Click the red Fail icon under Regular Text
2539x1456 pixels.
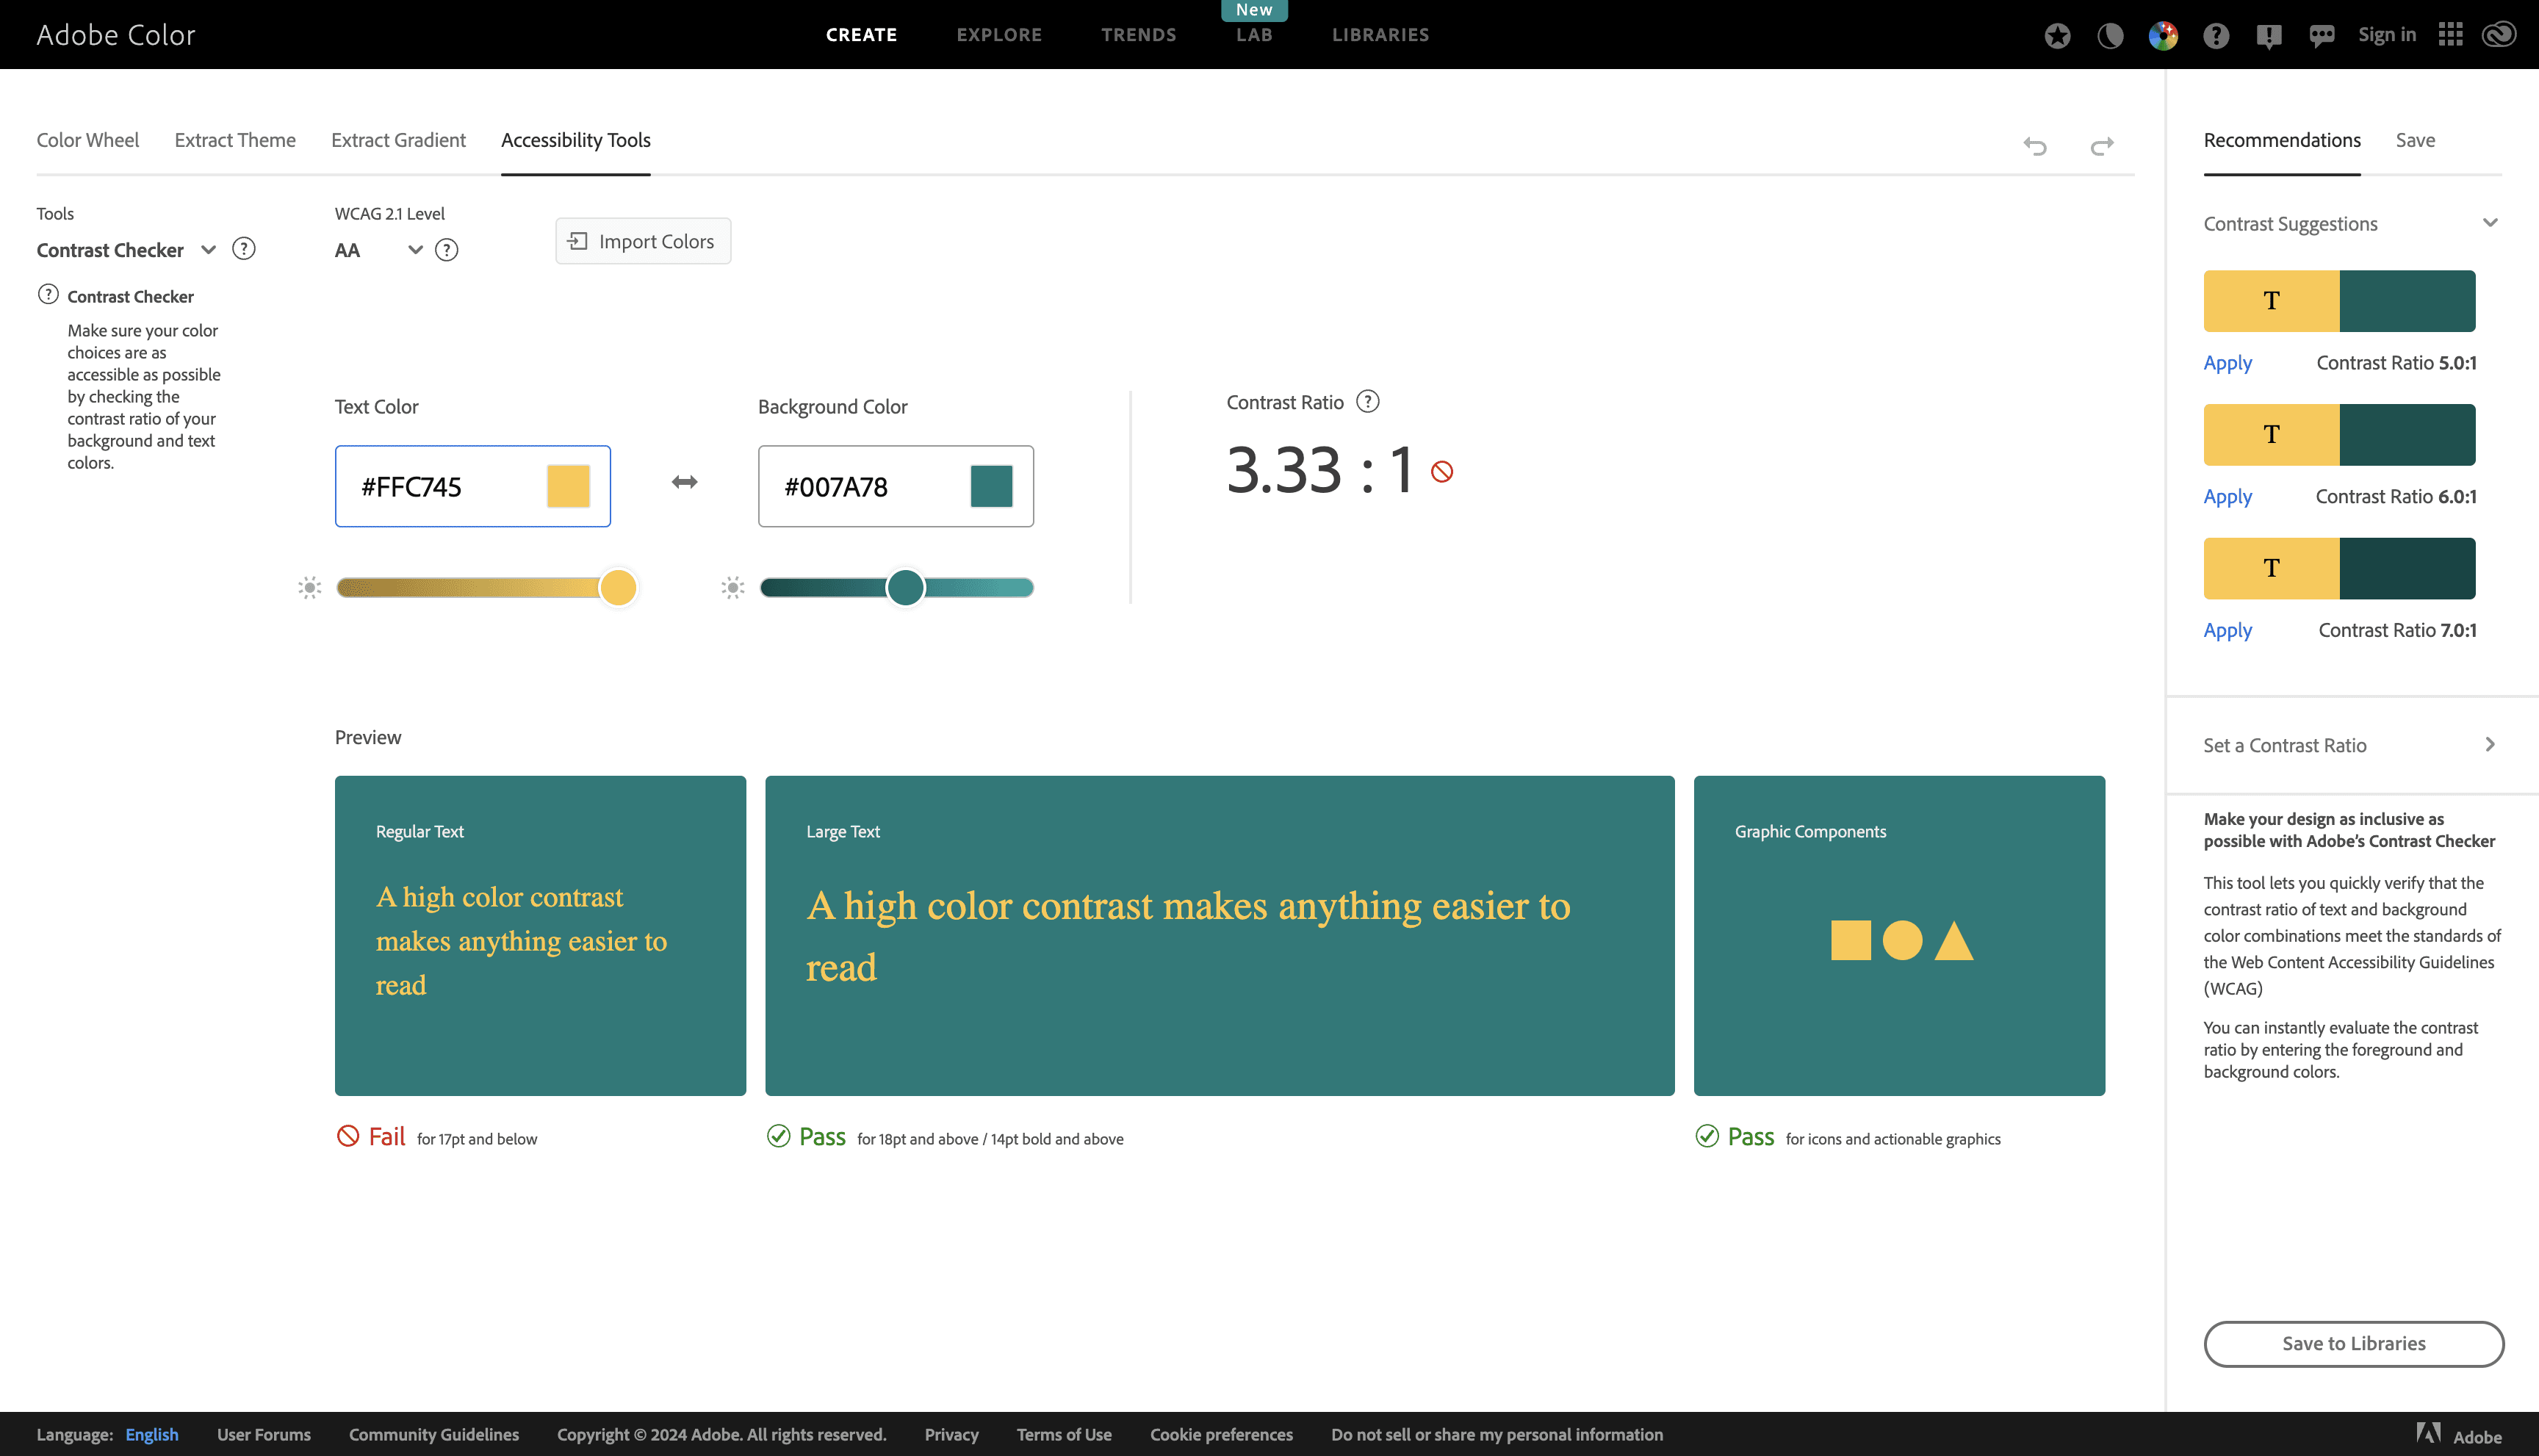[x=348, y=1136]
